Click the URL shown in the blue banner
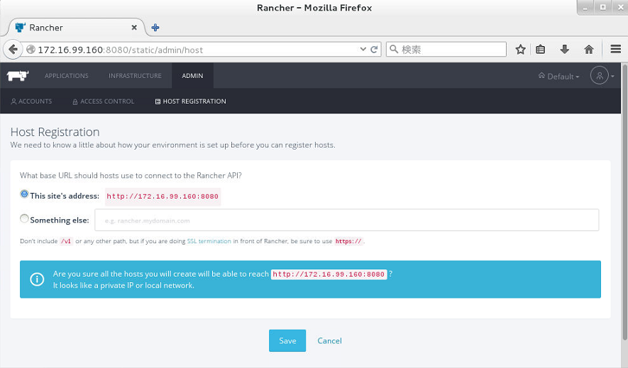This screenshot has width=628, height=368. coord(329,274)
